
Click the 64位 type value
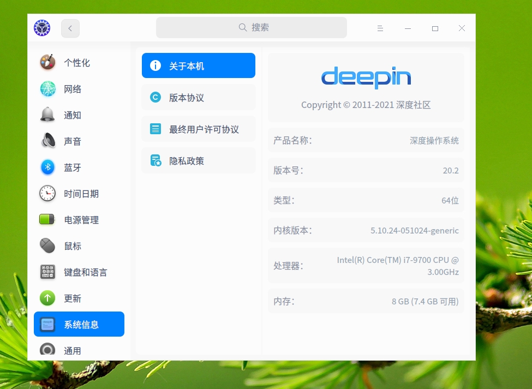coord(450,200)
